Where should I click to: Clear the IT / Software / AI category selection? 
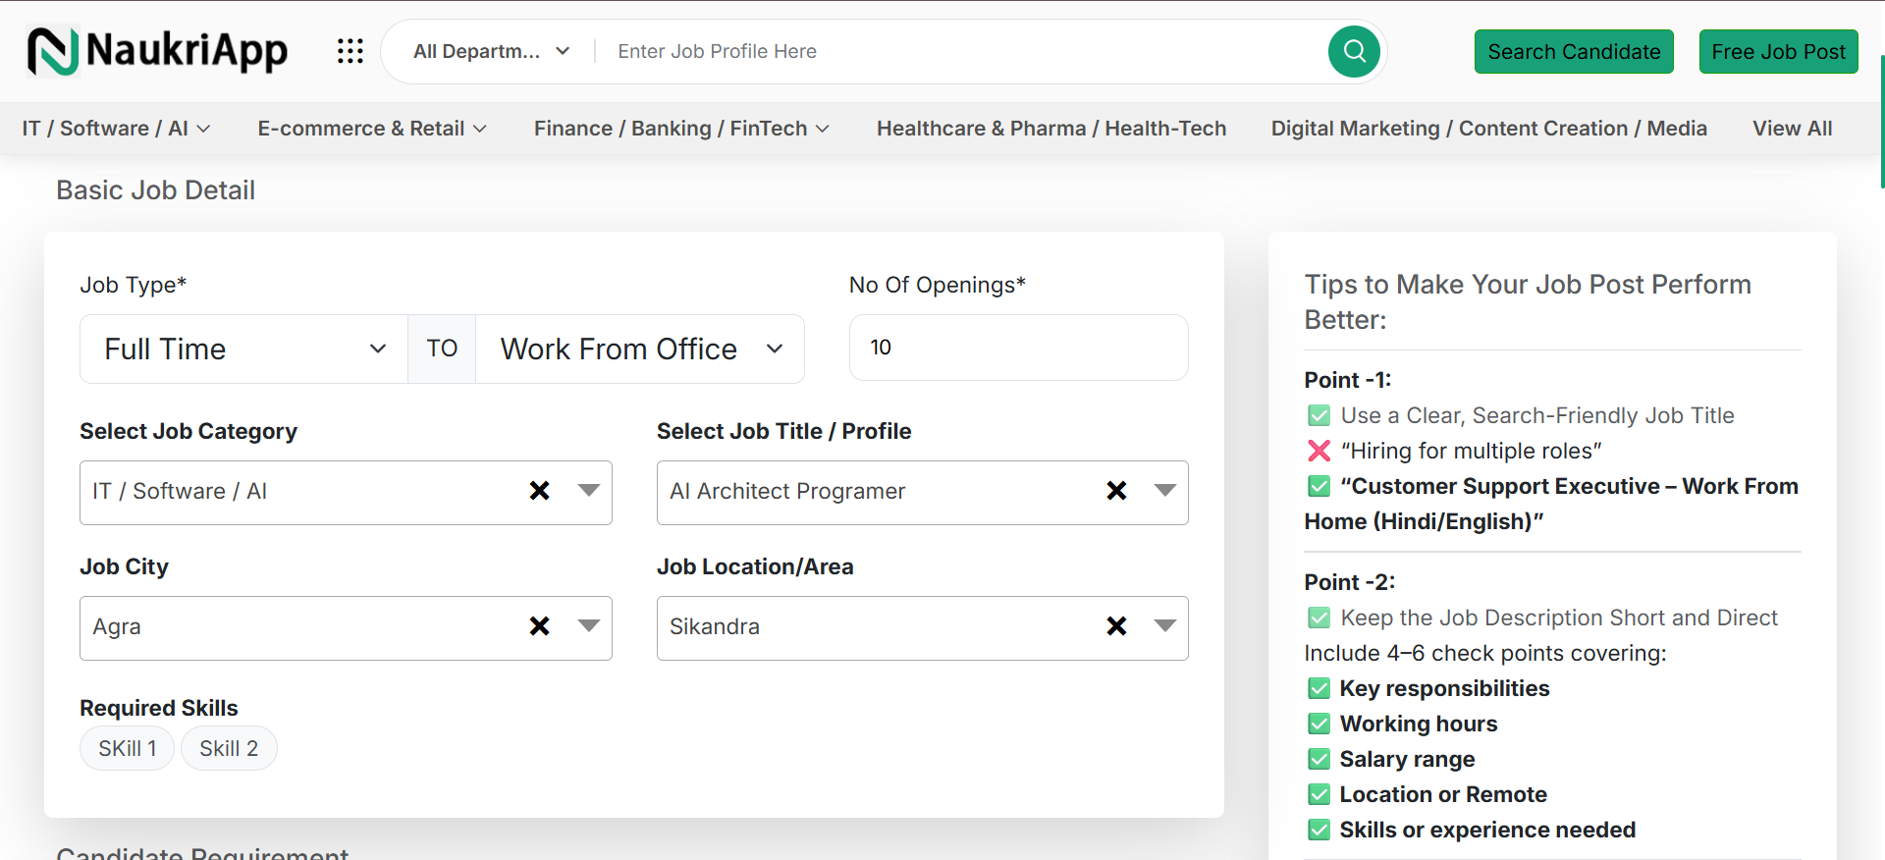pos(539,491)
